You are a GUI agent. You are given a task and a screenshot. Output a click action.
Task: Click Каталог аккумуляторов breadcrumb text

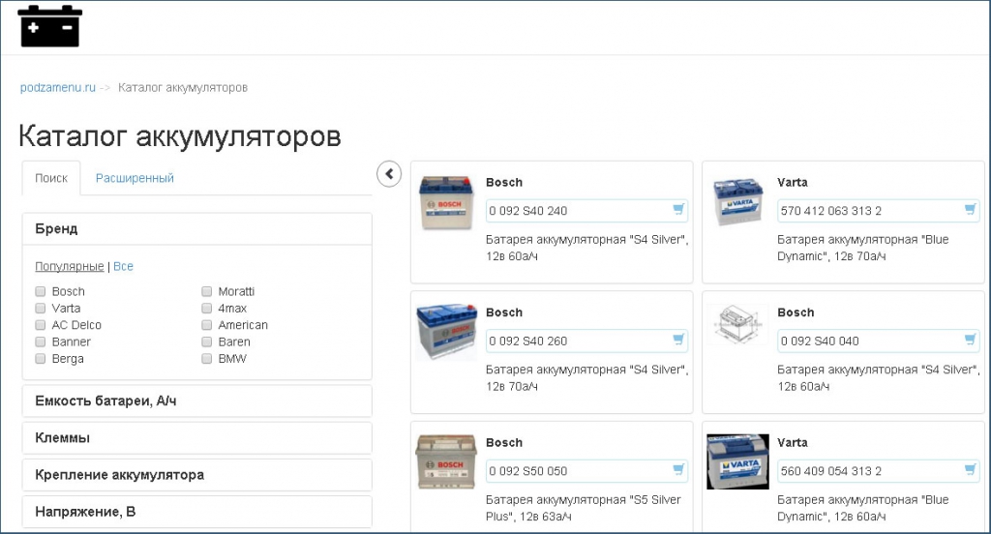pyautogui.click(x=183, y=87)
